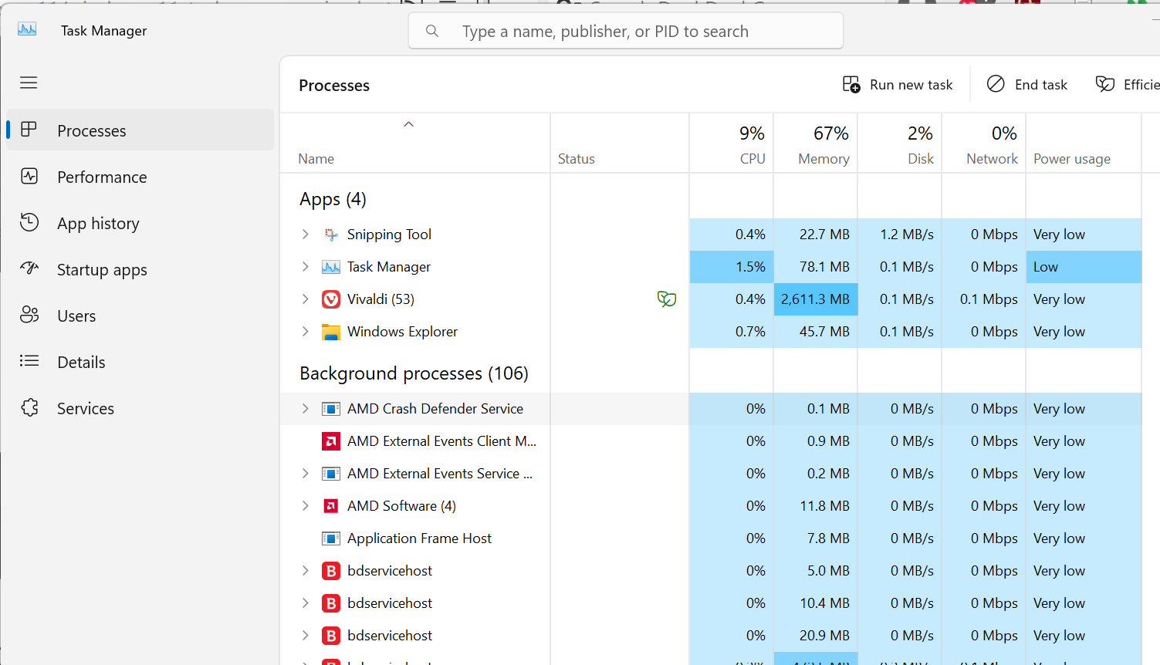
Task: Click the Windows Explorer folder icon
Action: click(x=331, y=332)
